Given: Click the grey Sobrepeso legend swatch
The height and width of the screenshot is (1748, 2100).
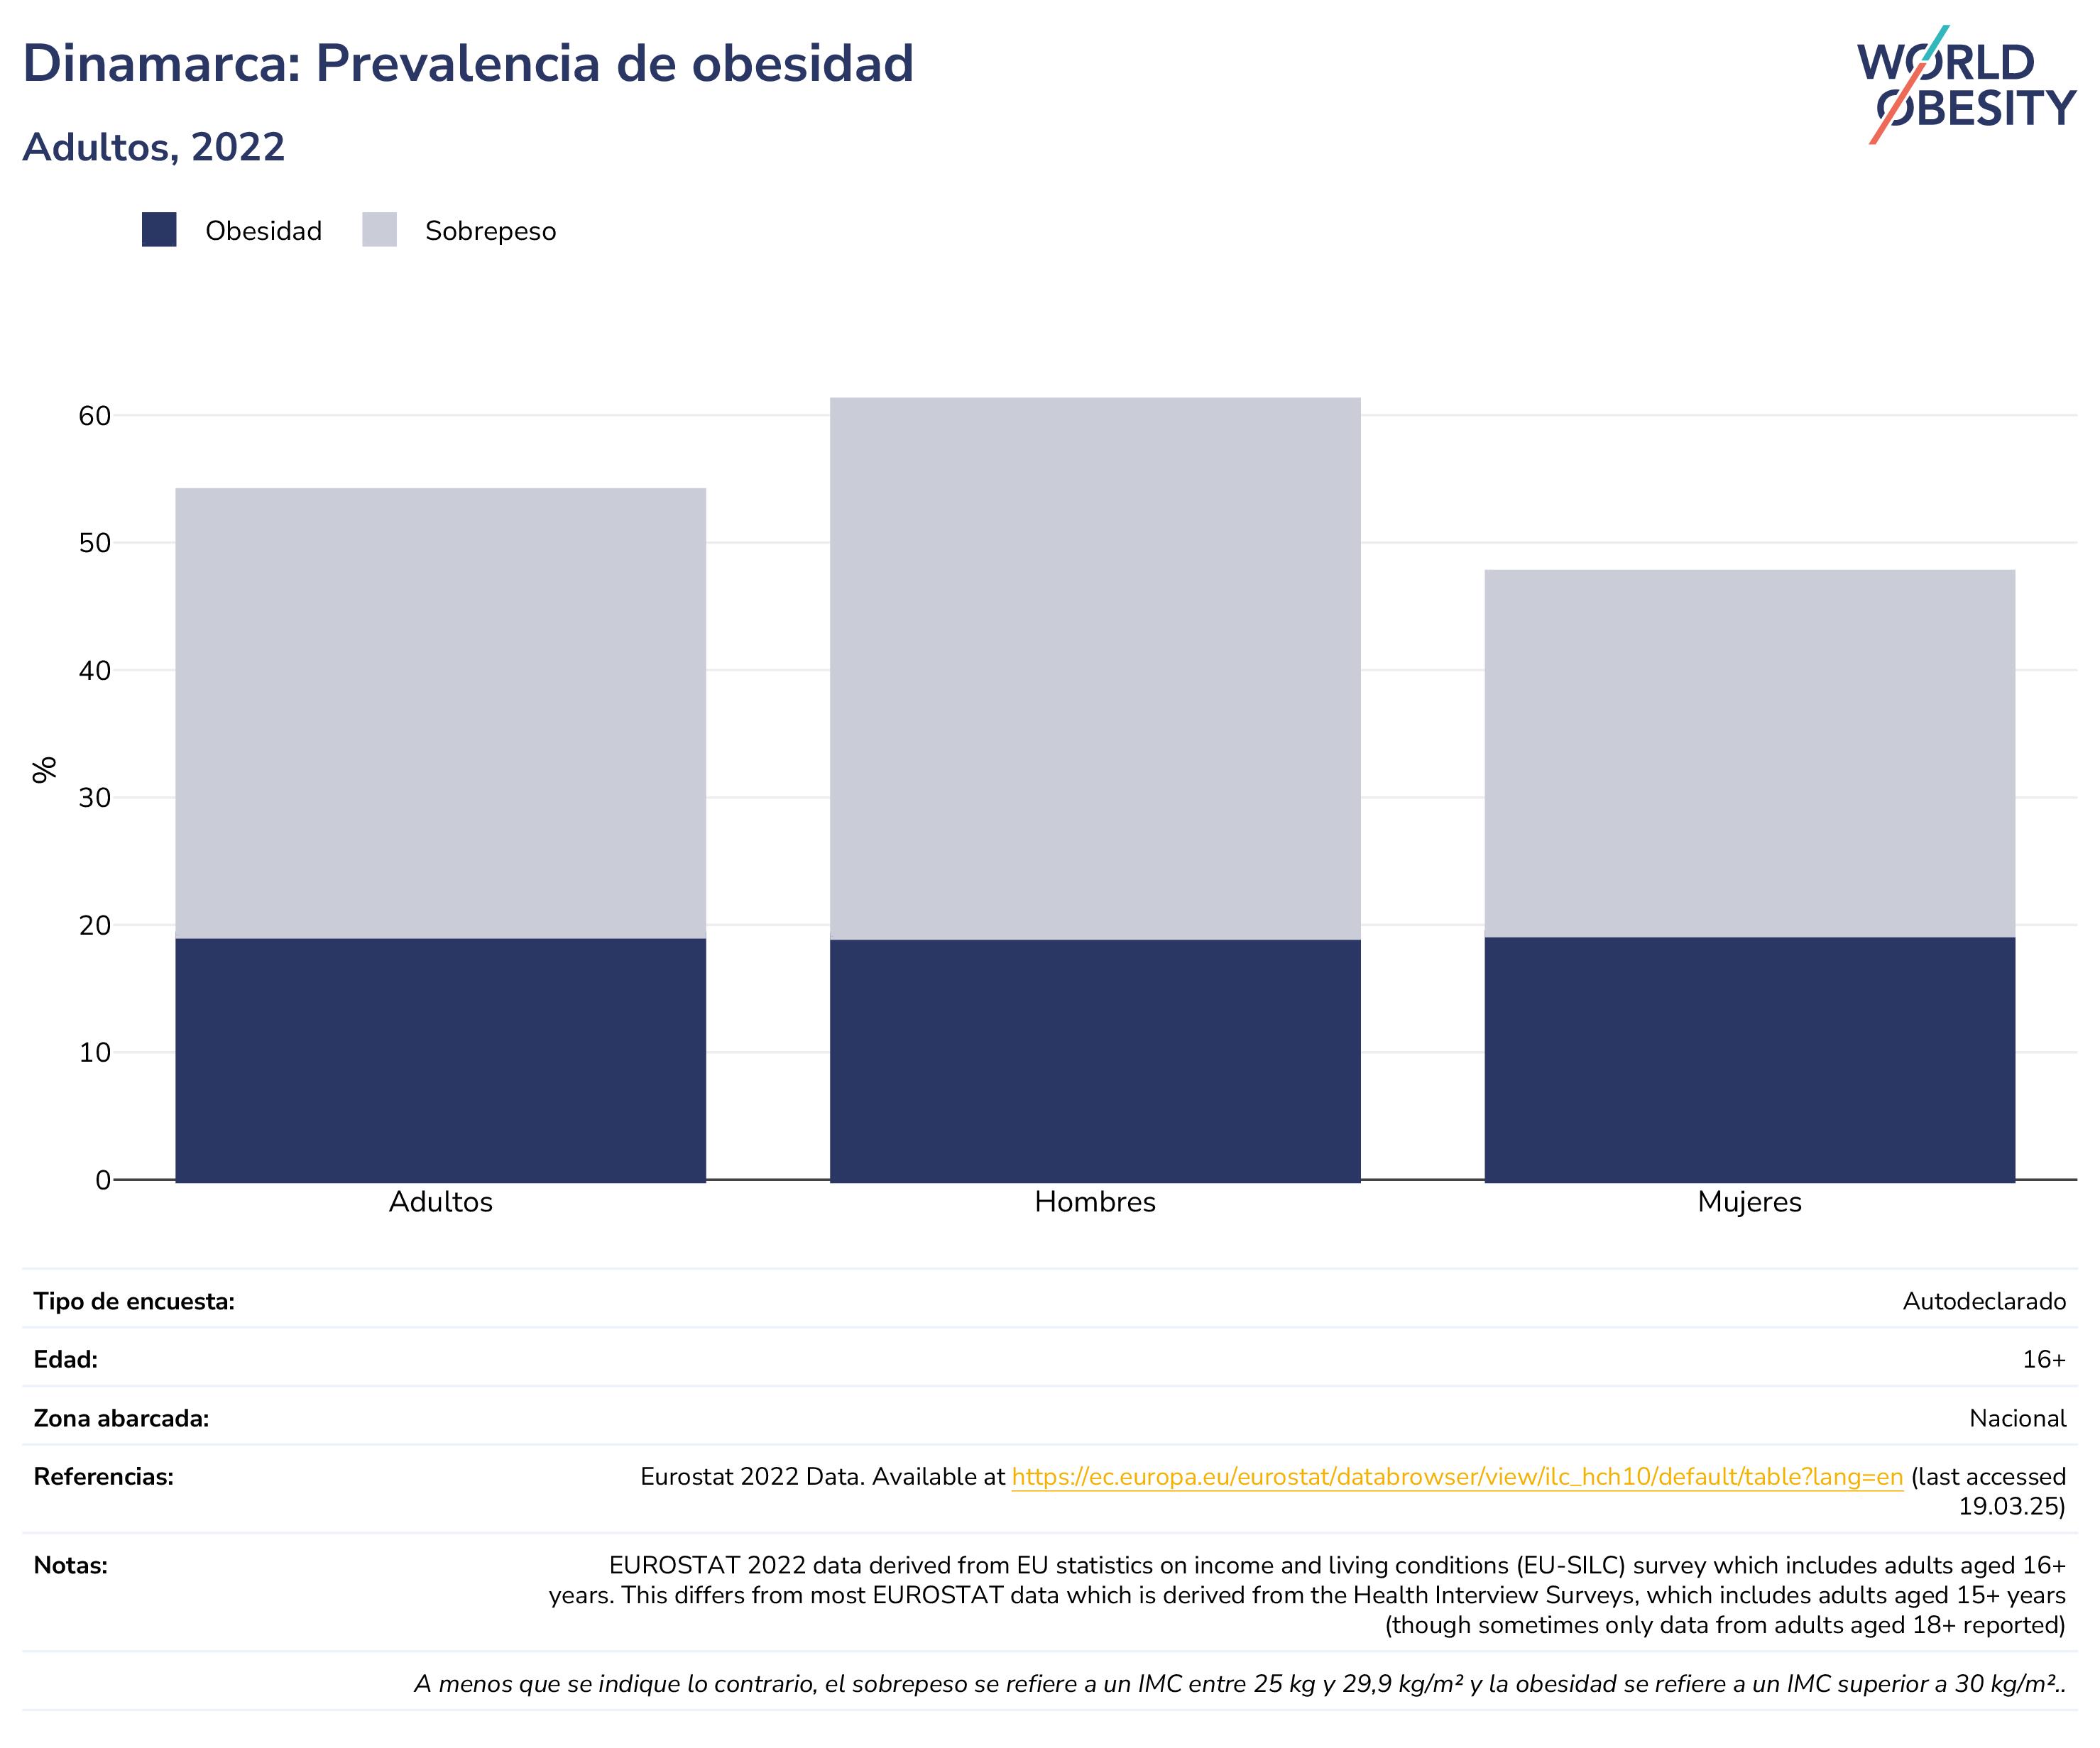Looking at the screenshot, I should point(379,230).
